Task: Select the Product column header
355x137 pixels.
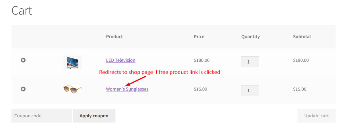Action: coord(114,37)
